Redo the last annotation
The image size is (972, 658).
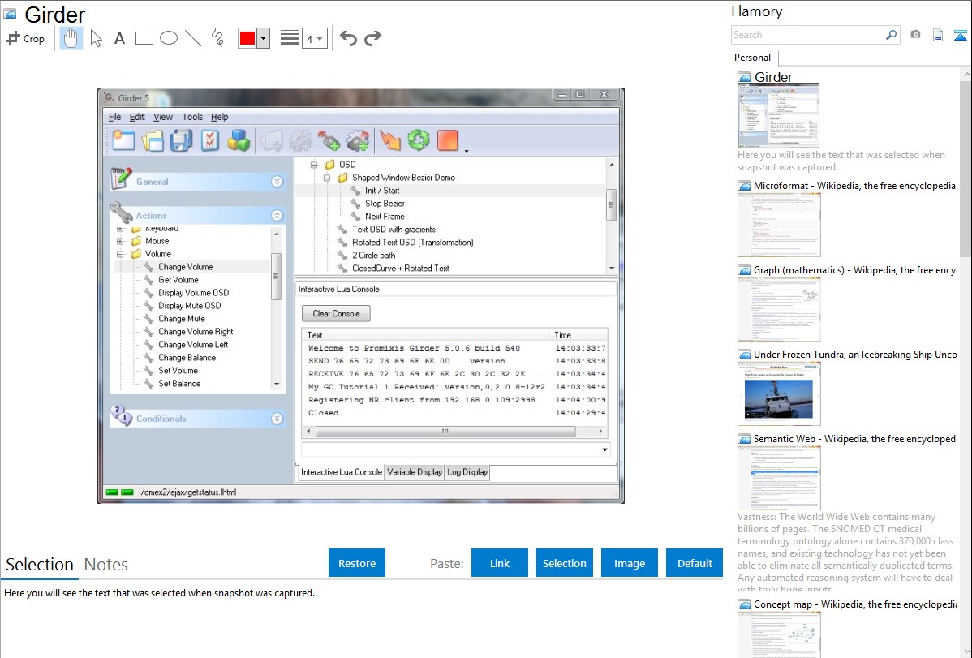coord(372,38)
